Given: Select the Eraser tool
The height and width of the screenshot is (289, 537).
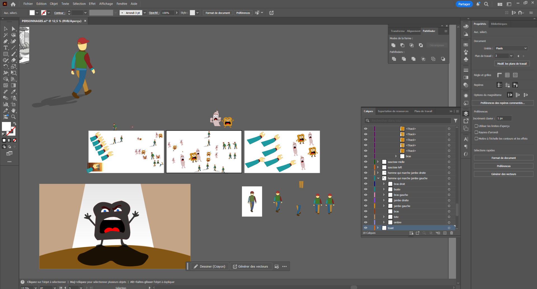Looking at the screenshot, I should [x=13, y=60].
